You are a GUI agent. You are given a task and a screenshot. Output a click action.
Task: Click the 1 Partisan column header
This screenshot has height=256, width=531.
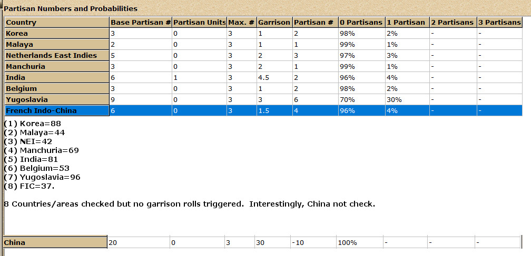point(407,23)
